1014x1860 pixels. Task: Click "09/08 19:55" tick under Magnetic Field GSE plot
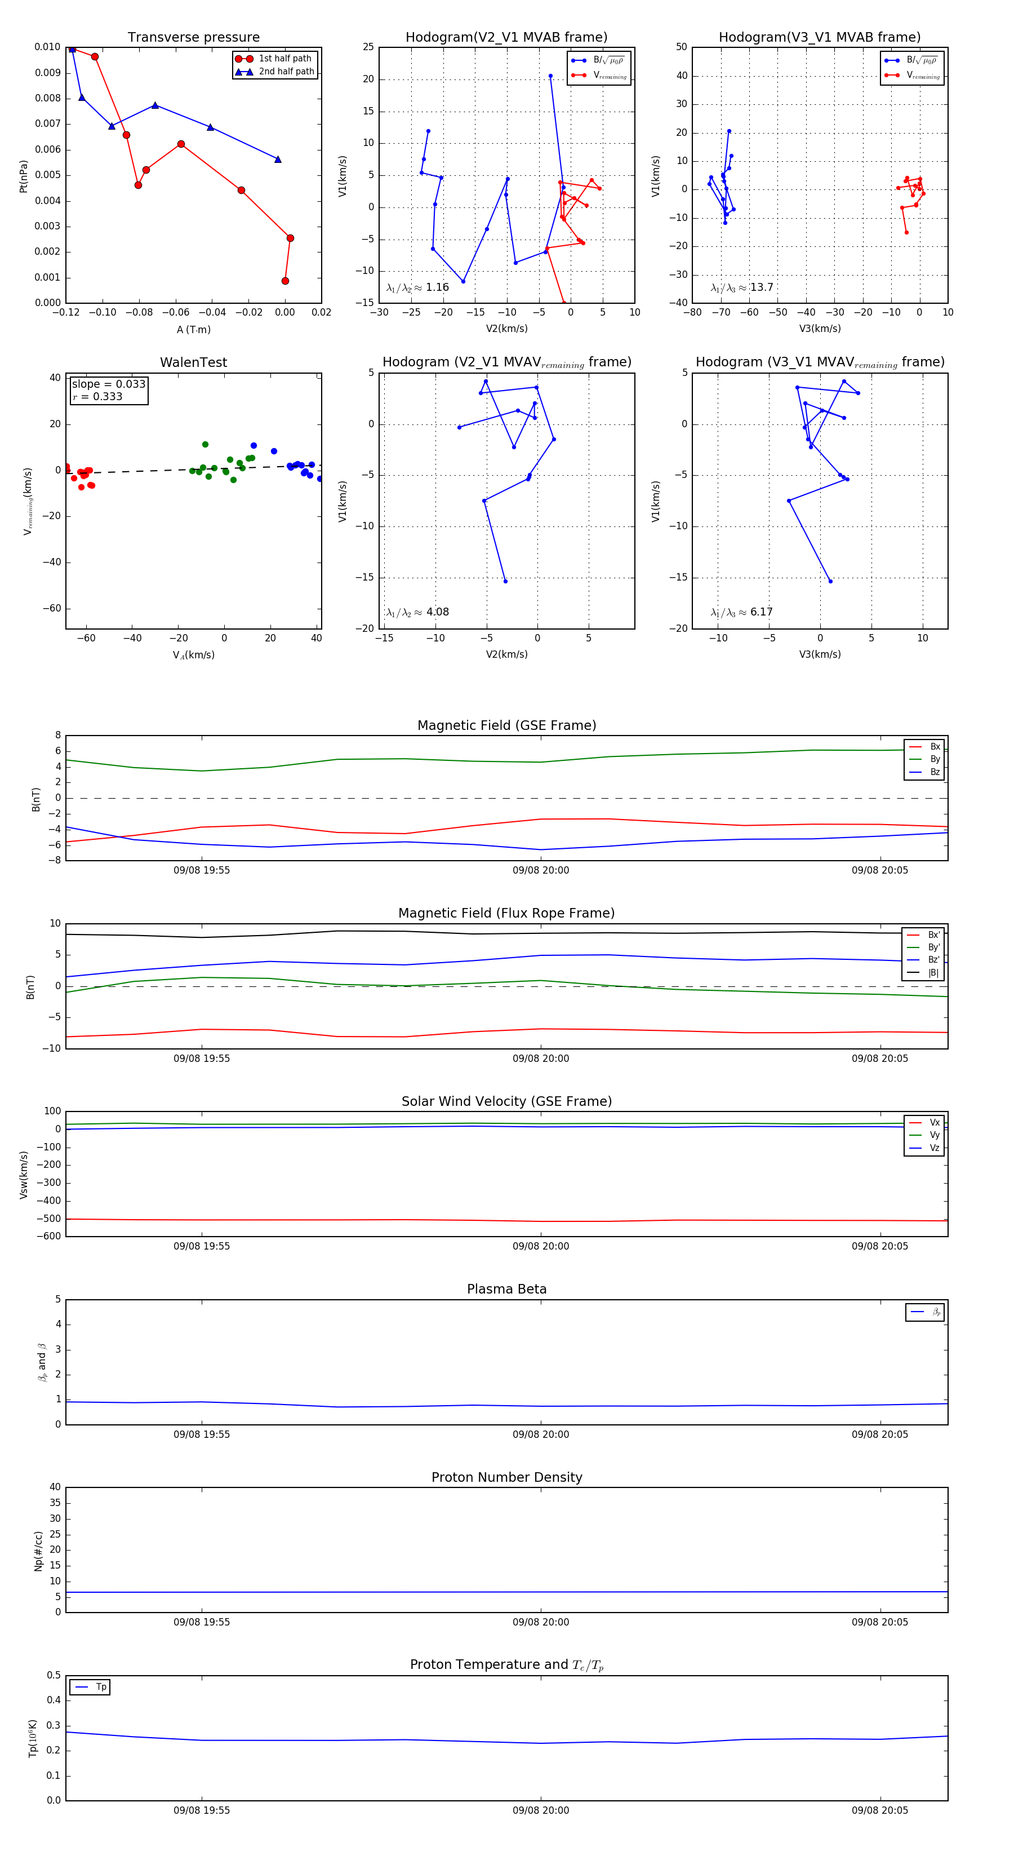click(201, 870)
